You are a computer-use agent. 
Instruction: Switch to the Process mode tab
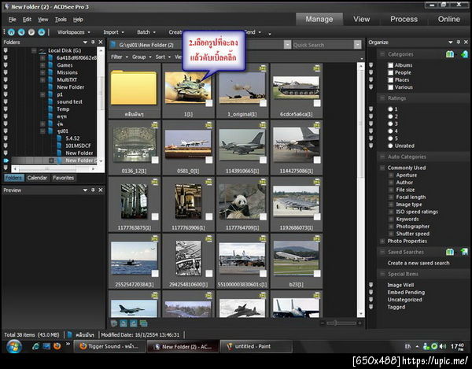pyautogui.click(x=404, y=19)
